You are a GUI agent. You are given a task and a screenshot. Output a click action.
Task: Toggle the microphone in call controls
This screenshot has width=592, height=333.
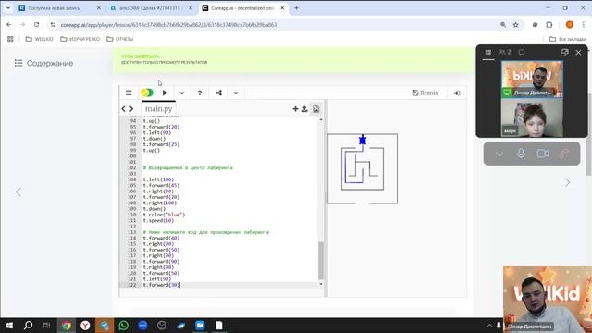[x=521, y=154]
